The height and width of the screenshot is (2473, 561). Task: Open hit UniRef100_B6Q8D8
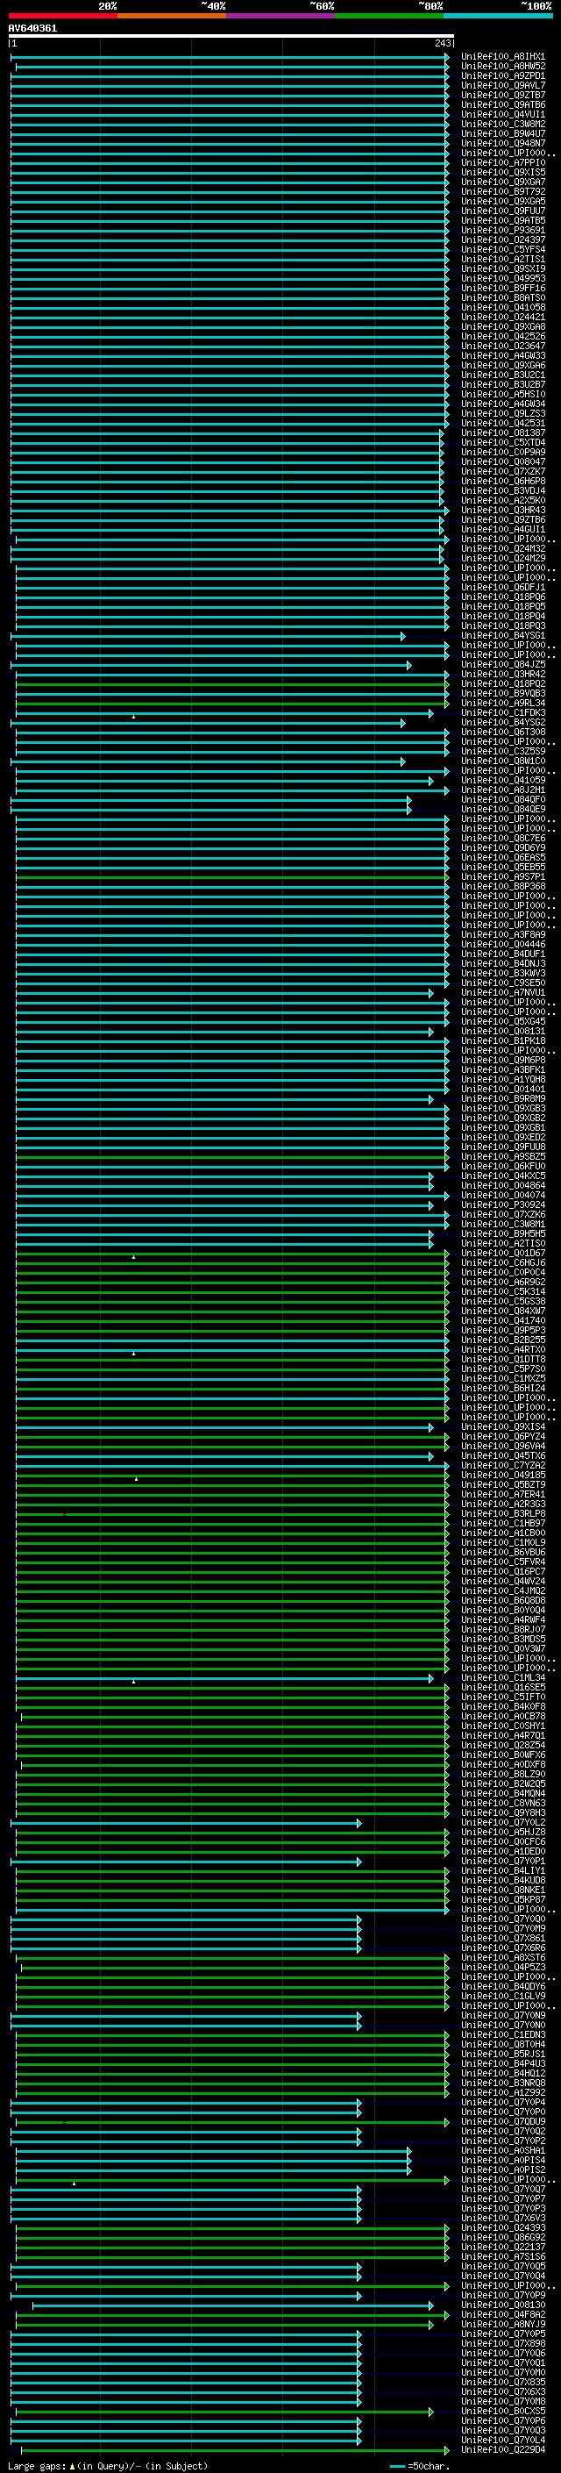click(x=502, y=1600)
